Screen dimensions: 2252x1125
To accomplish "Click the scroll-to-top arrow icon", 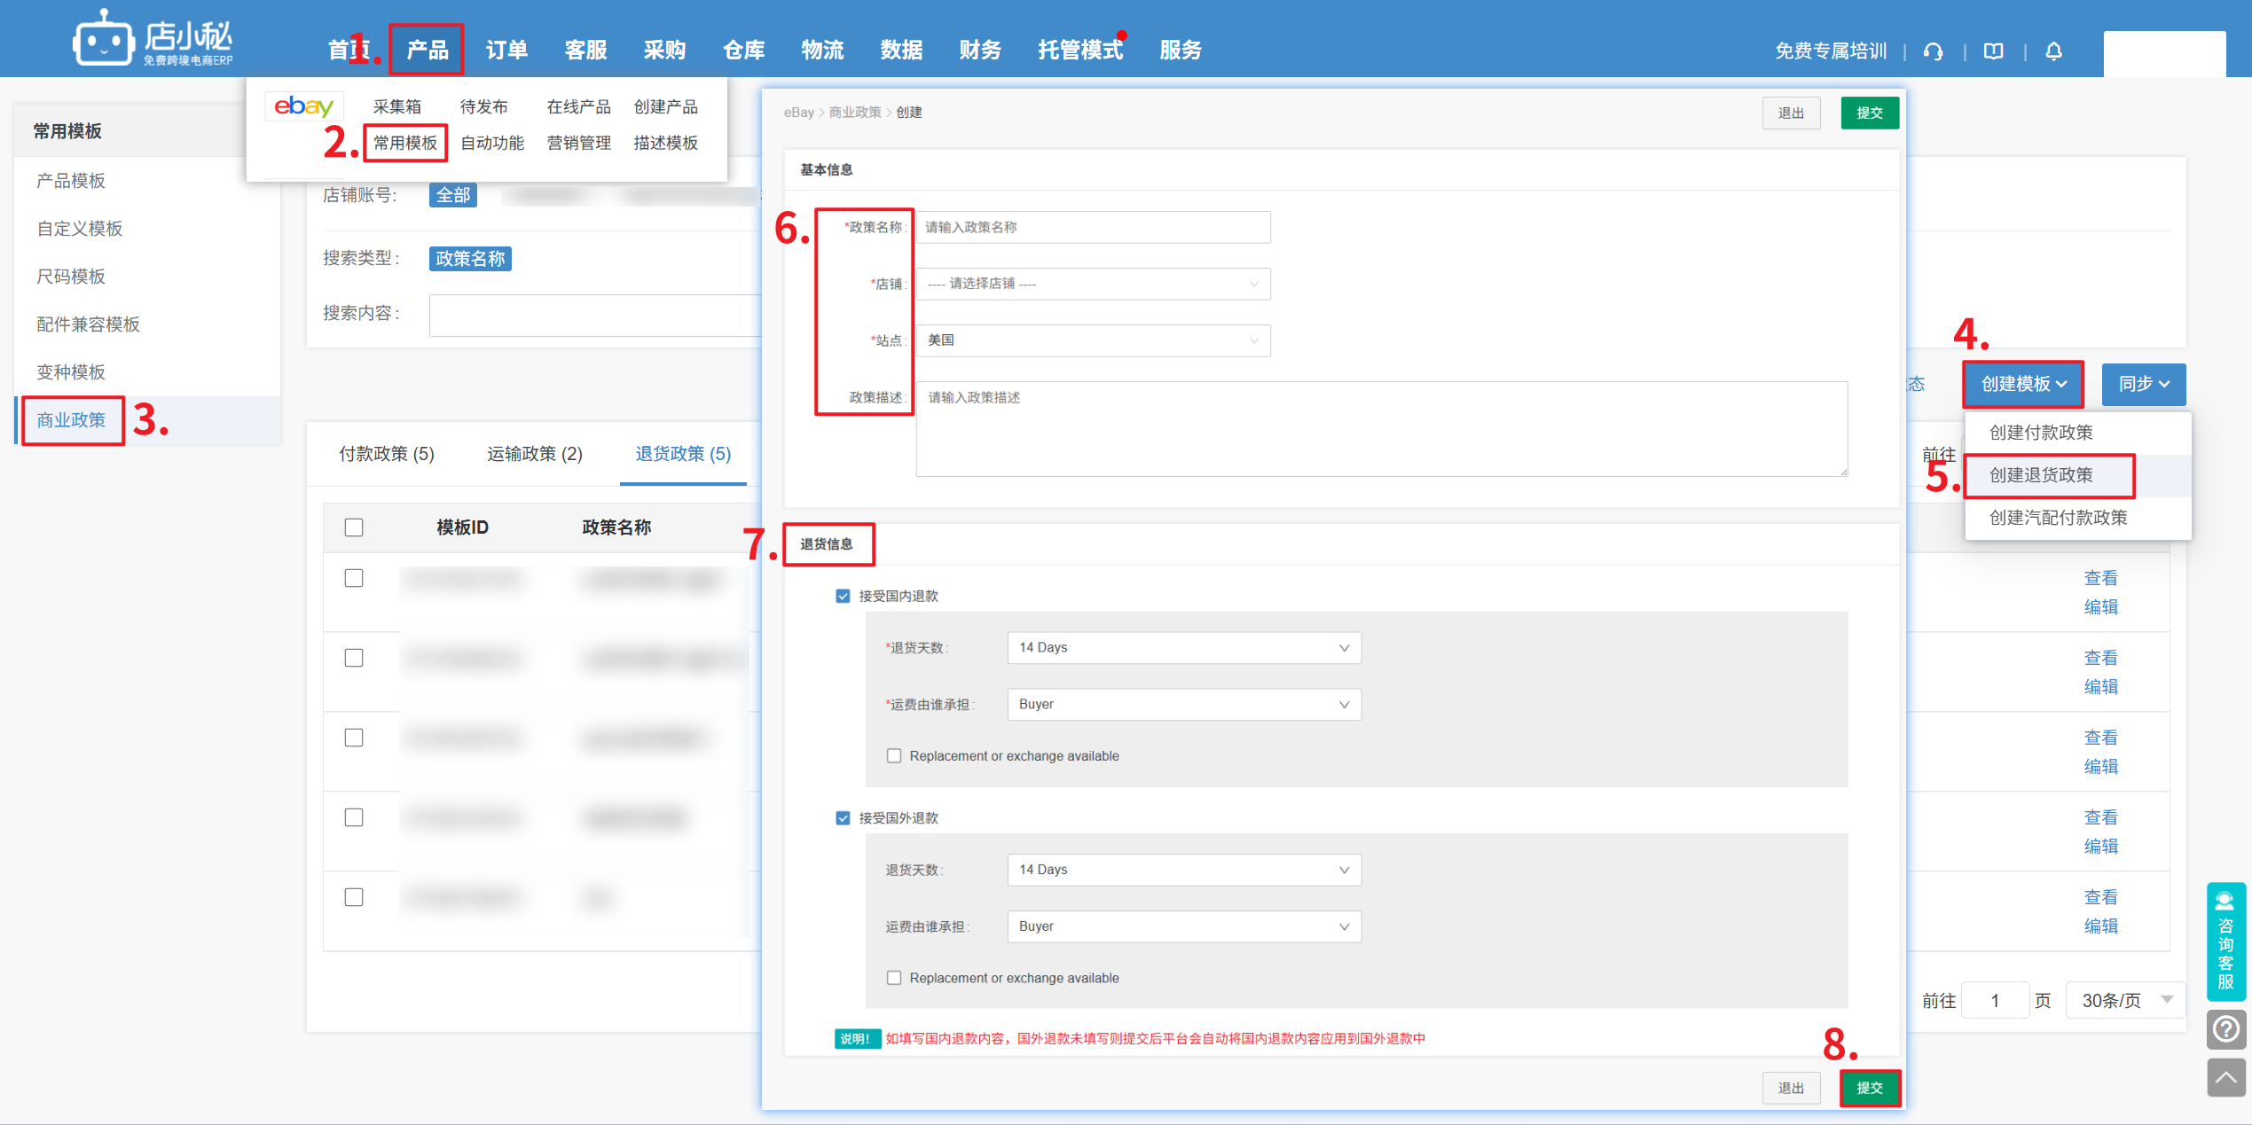I will click(2225, 1077).
